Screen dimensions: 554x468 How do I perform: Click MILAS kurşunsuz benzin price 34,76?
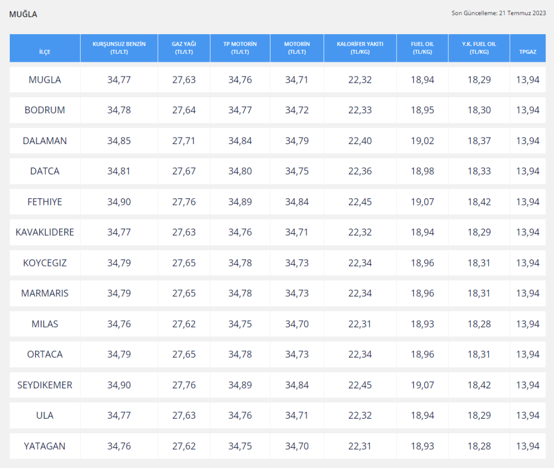119,324
